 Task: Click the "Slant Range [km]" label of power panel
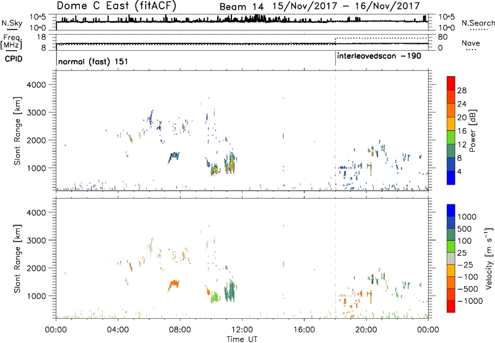point(17,131)
